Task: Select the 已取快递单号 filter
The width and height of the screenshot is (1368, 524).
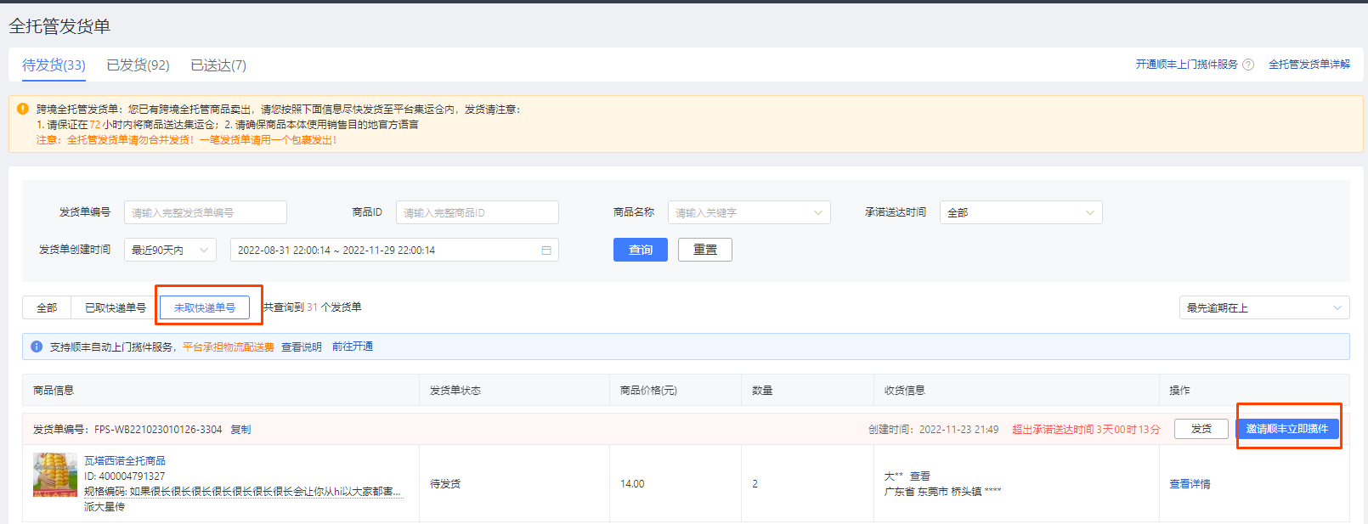Action: 116,307
